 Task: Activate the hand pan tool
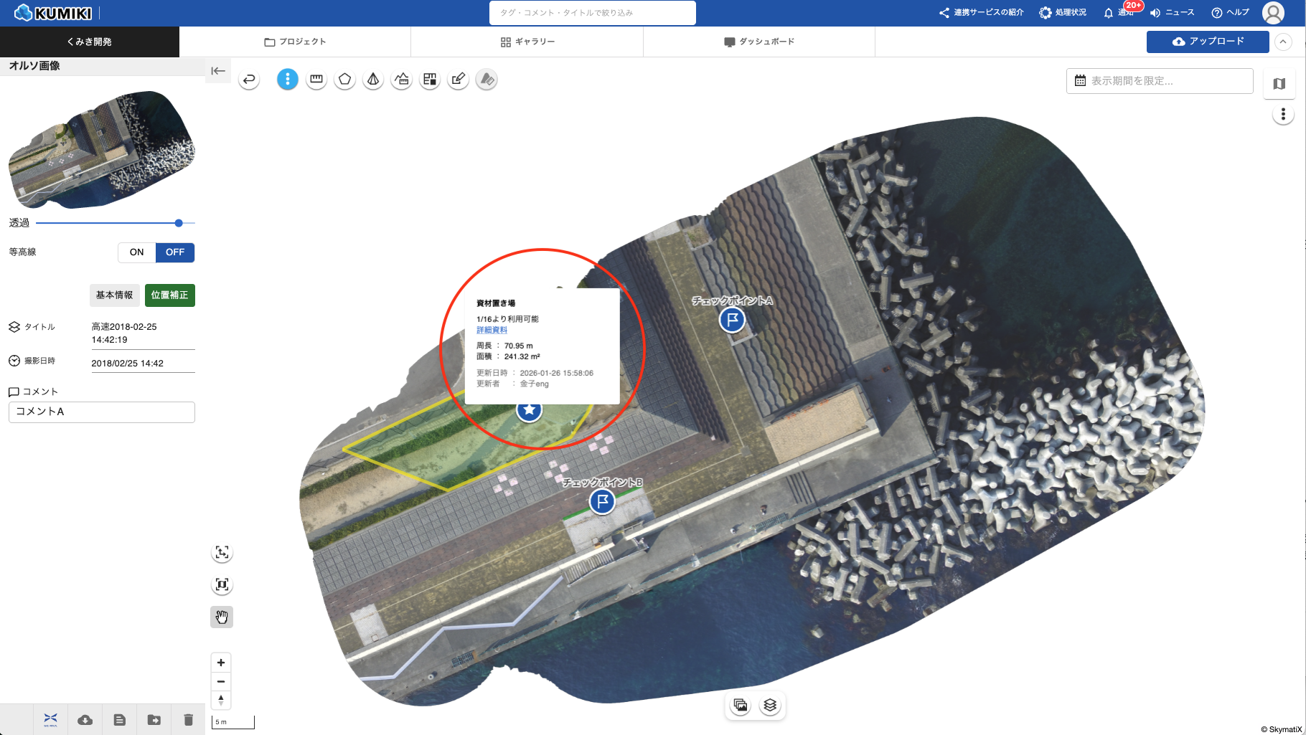(222, 617)
